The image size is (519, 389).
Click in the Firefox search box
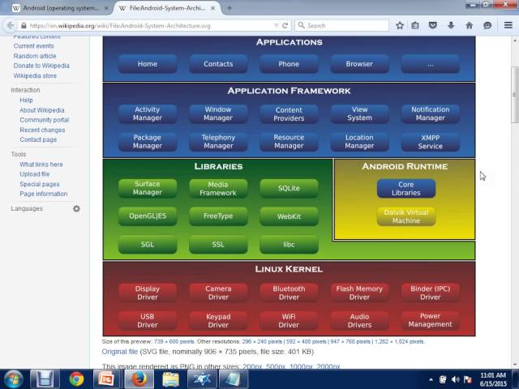(x=341, y=25)
